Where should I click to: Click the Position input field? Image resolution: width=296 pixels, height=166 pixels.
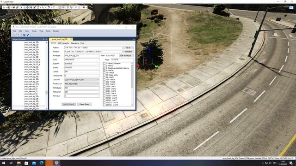point(93,47)
